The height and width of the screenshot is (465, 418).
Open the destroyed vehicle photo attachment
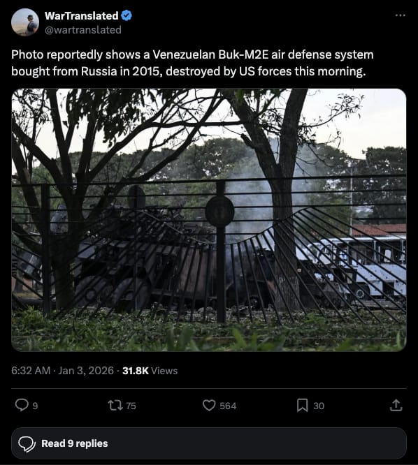[209, 220]
